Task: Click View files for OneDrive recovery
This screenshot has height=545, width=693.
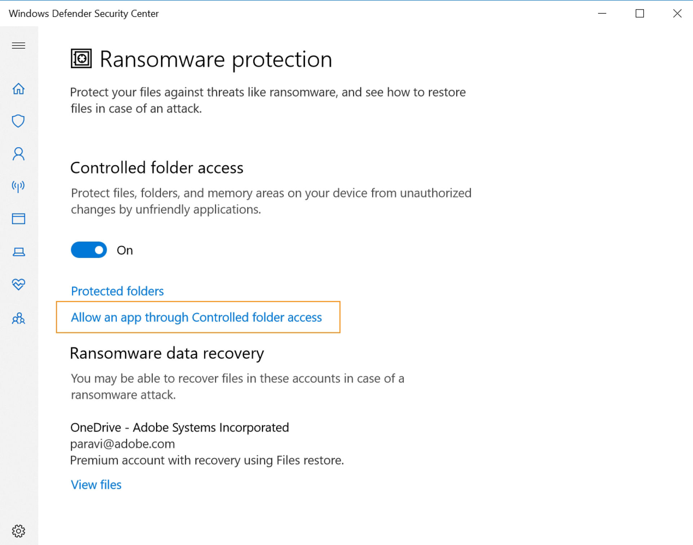Action: tap(96, 485)
